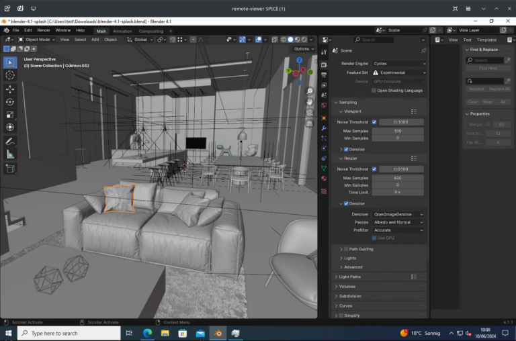
Task: Click the viewport Options button
Action: [x=303, y=48]
